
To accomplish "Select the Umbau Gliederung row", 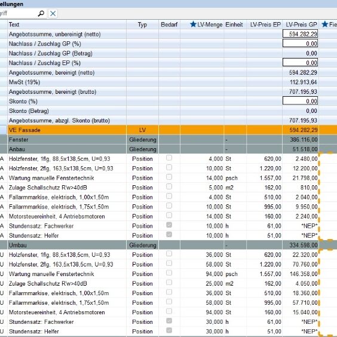I will pos(168,245).
